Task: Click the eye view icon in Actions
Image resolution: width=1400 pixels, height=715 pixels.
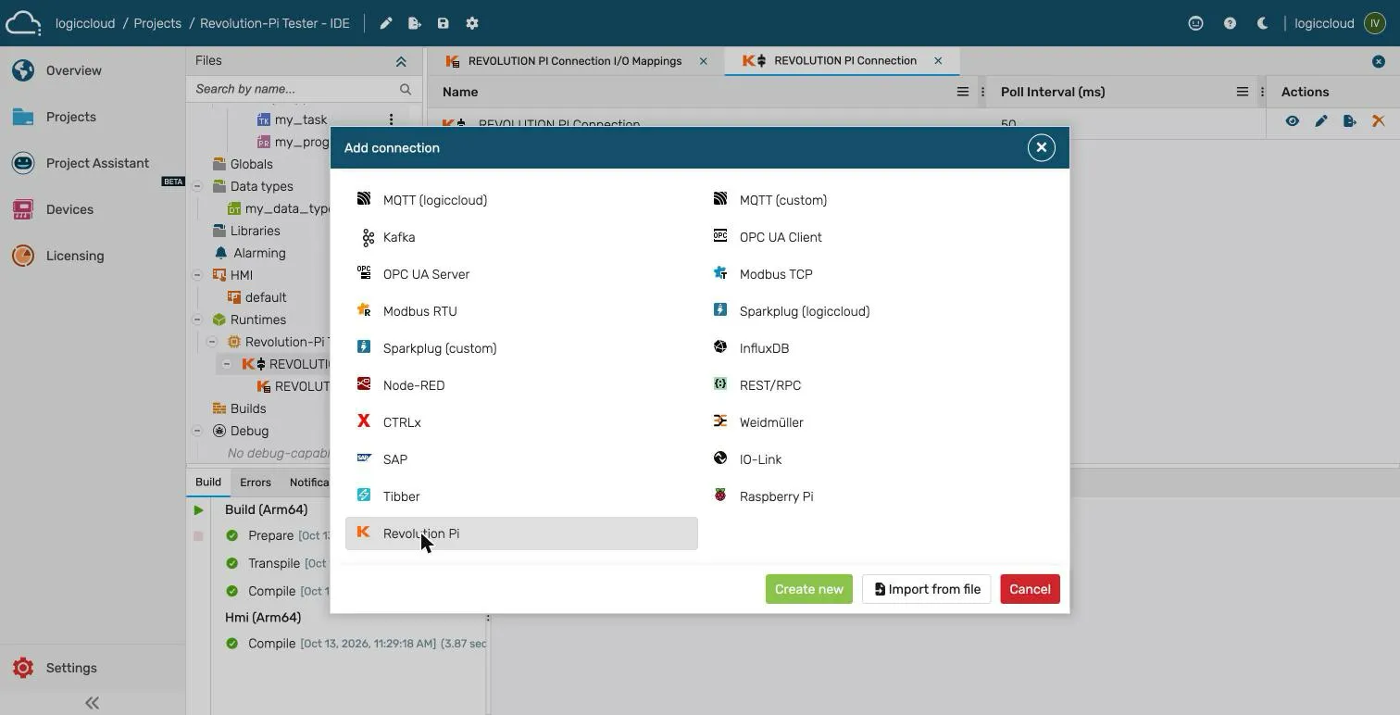Action: click(1292, 121)
